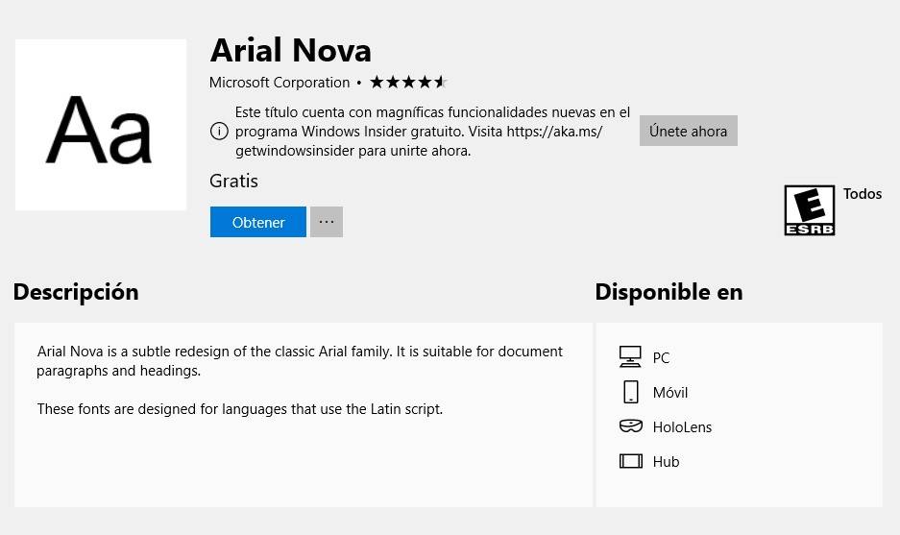The width and height of the screenshot is (900, 535).
Task: Open the Microsoft Corporation publisher link
Action: click(280, 83)
